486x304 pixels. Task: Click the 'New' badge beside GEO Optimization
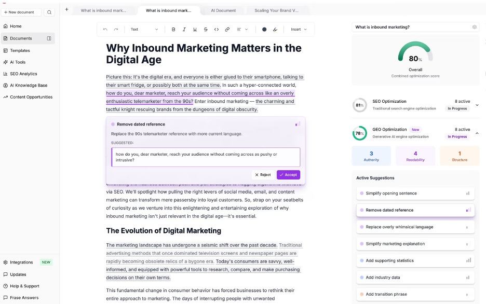coord(415,130)
